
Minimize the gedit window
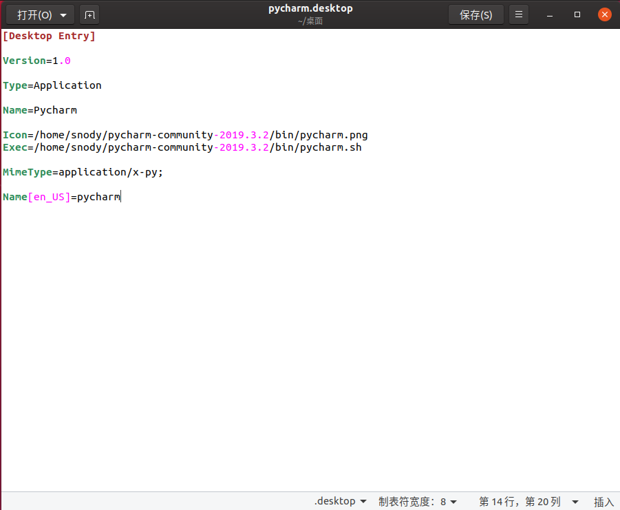[x=550, y=15]
